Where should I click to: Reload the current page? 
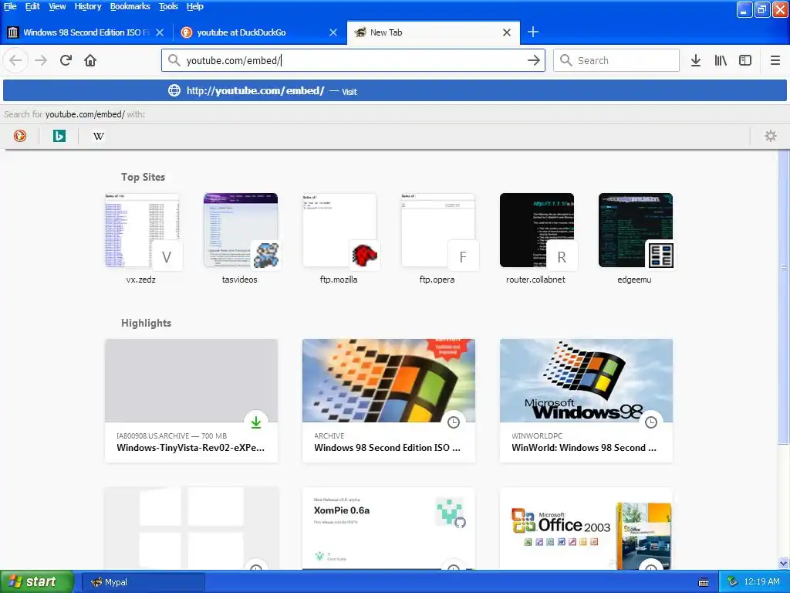[x=66, y=60]
